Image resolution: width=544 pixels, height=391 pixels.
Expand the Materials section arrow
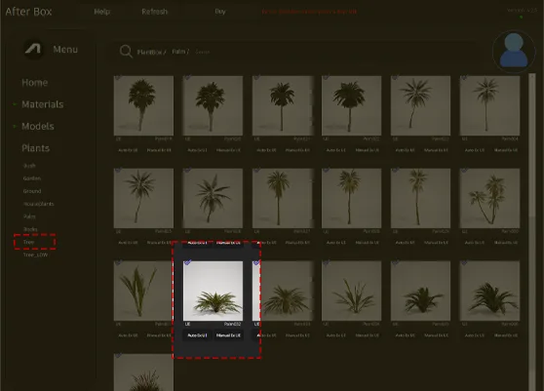pos(15,104)
